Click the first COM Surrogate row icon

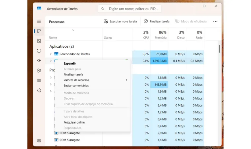[x=56, y=133]
